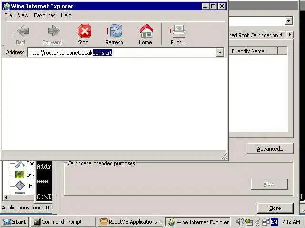Select the Tools tree item icon

[x=20, y=164]
